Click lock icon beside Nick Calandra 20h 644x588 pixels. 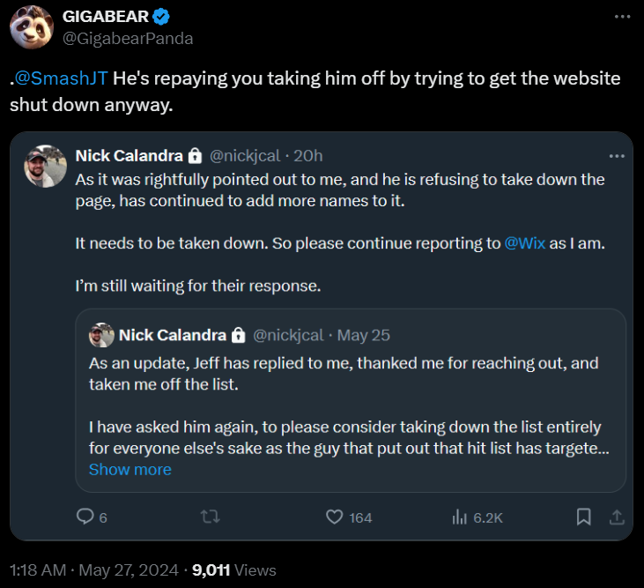(196, 155)
